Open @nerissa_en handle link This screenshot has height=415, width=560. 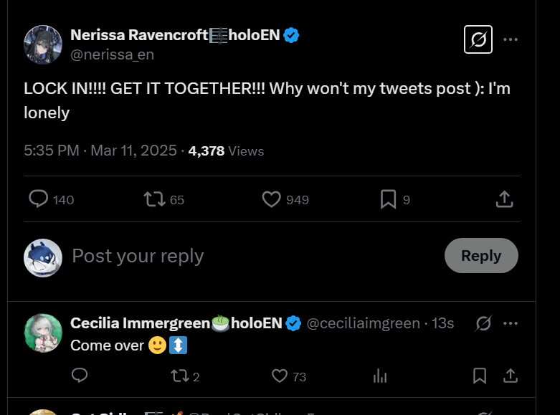pos(112,54)
